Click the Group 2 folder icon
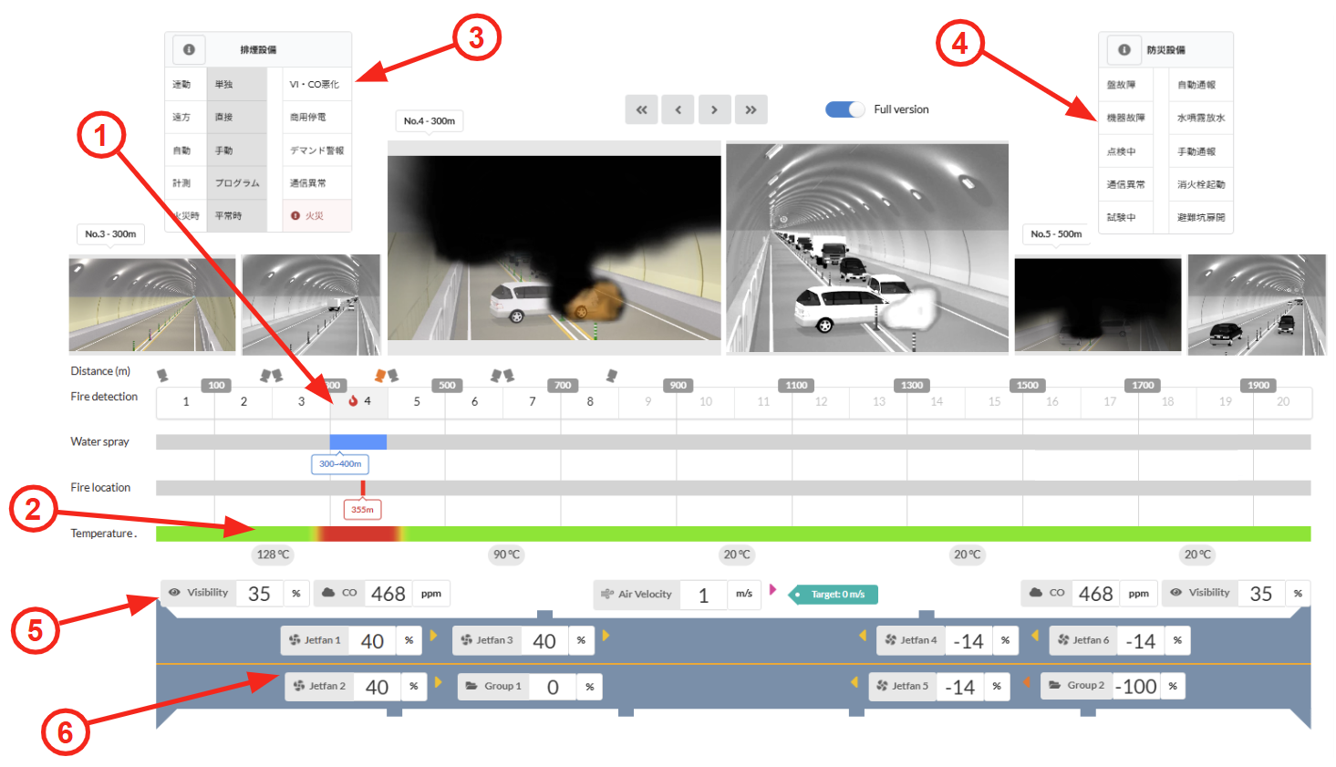The width and height of the screenshot is (1336, 767). 1055,685
